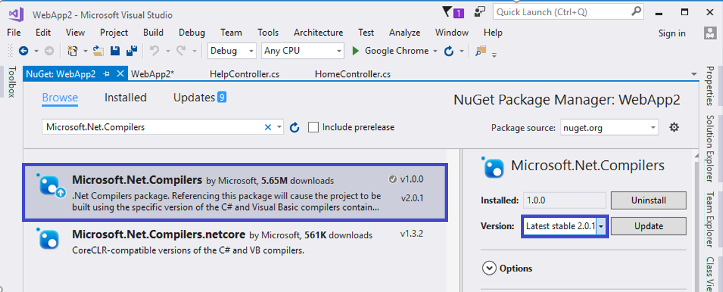Switch to the Updates tab
Image resolution: width=723 pixels, height=292 pixels.
point(194,97)
